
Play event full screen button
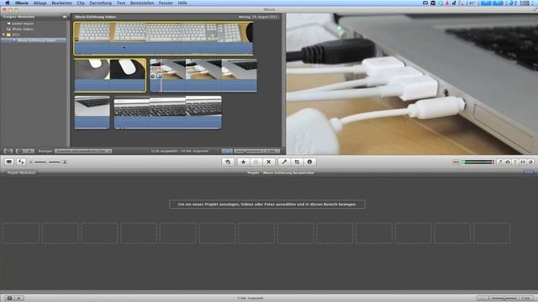(x=20, y=151)
